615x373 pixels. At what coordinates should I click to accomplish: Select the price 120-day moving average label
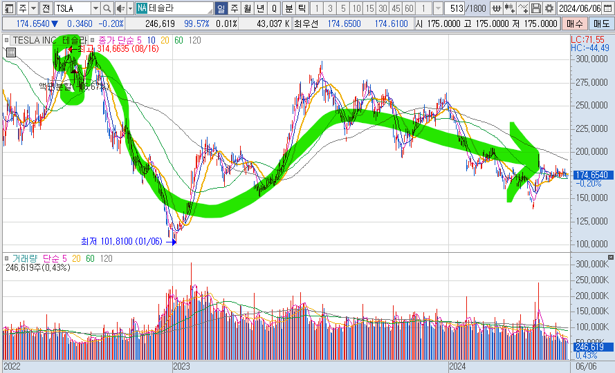(x=194, y=40)
